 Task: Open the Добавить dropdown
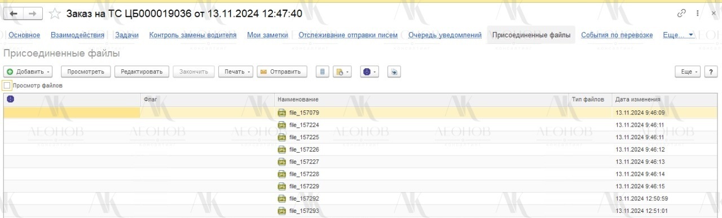click(x=28, y=72)
